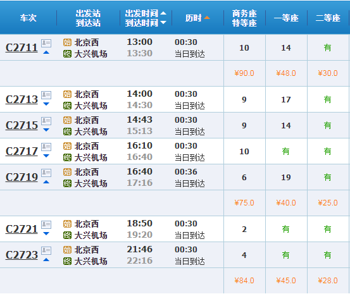350x294 pixels.
Task: Open ID card icon for train C2717
Action: 46,147
